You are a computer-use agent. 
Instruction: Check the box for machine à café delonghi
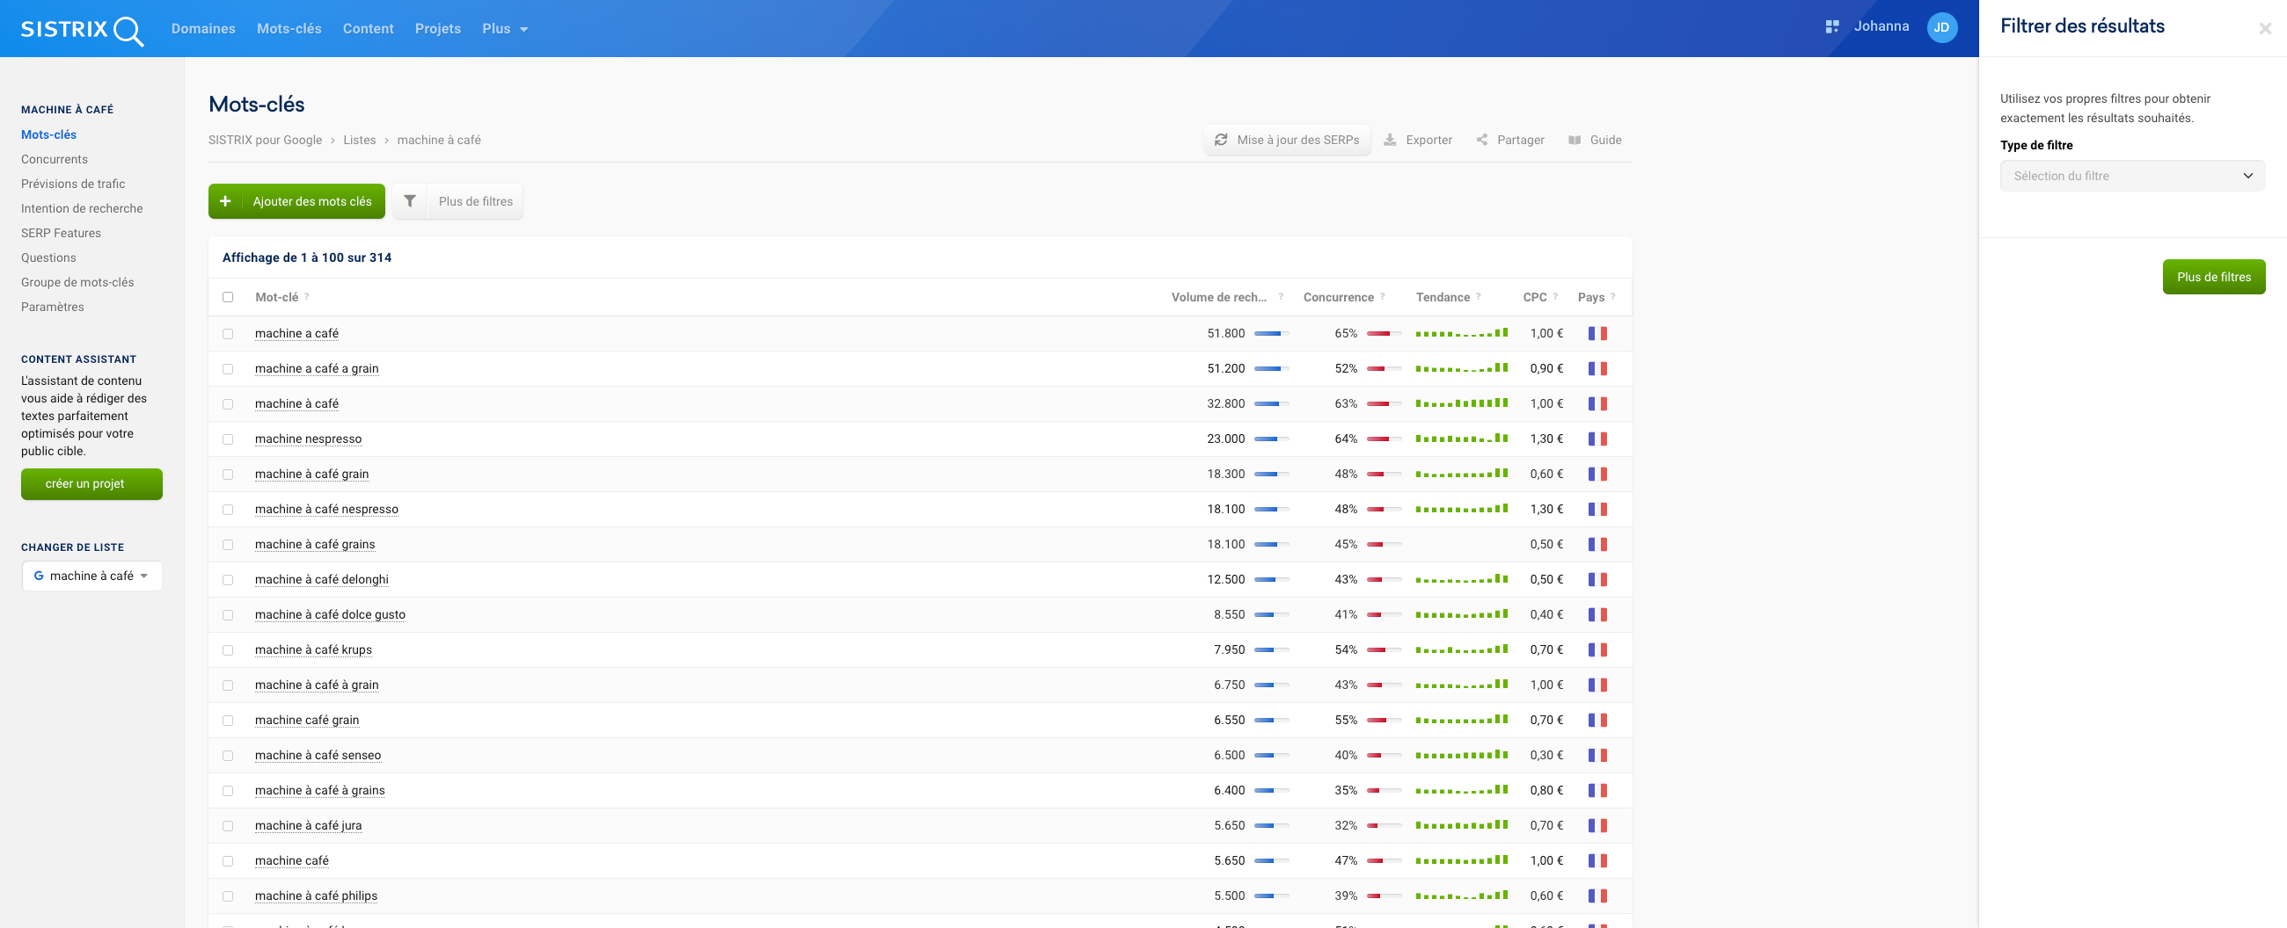click(x=228, y=580)
